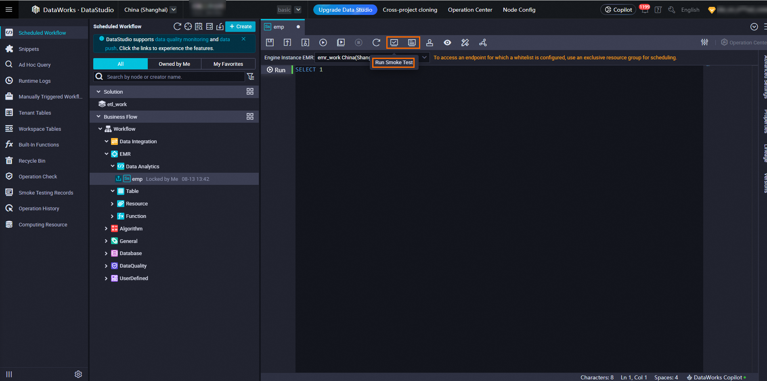Toggle the Business Flow grid view icon
Image resolution: width=767 pixels, height=381 pixels.
pyautogui.click(x=250, y=117)
